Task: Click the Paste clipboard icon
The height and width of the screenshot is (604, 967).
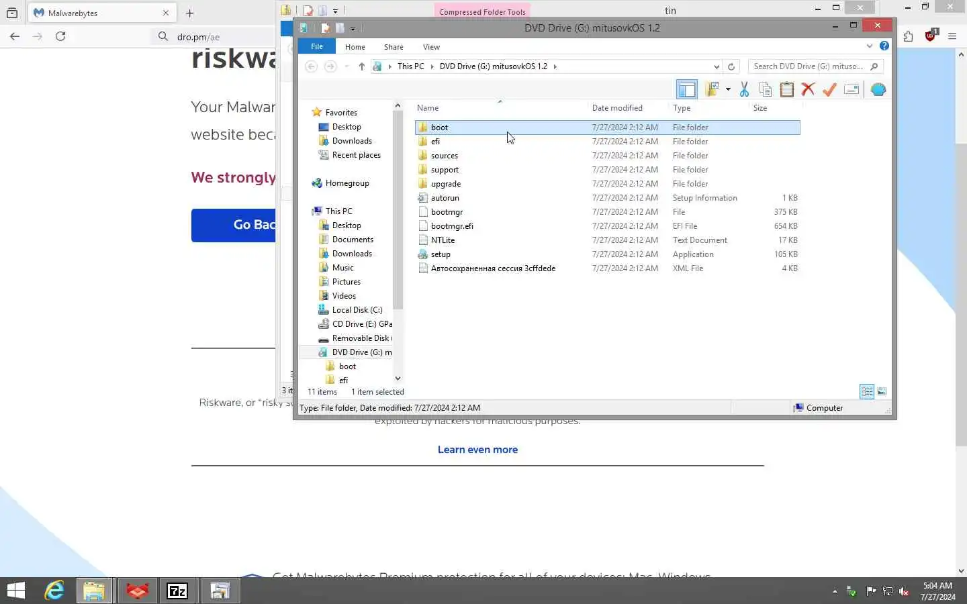Action: click(786, 89)
